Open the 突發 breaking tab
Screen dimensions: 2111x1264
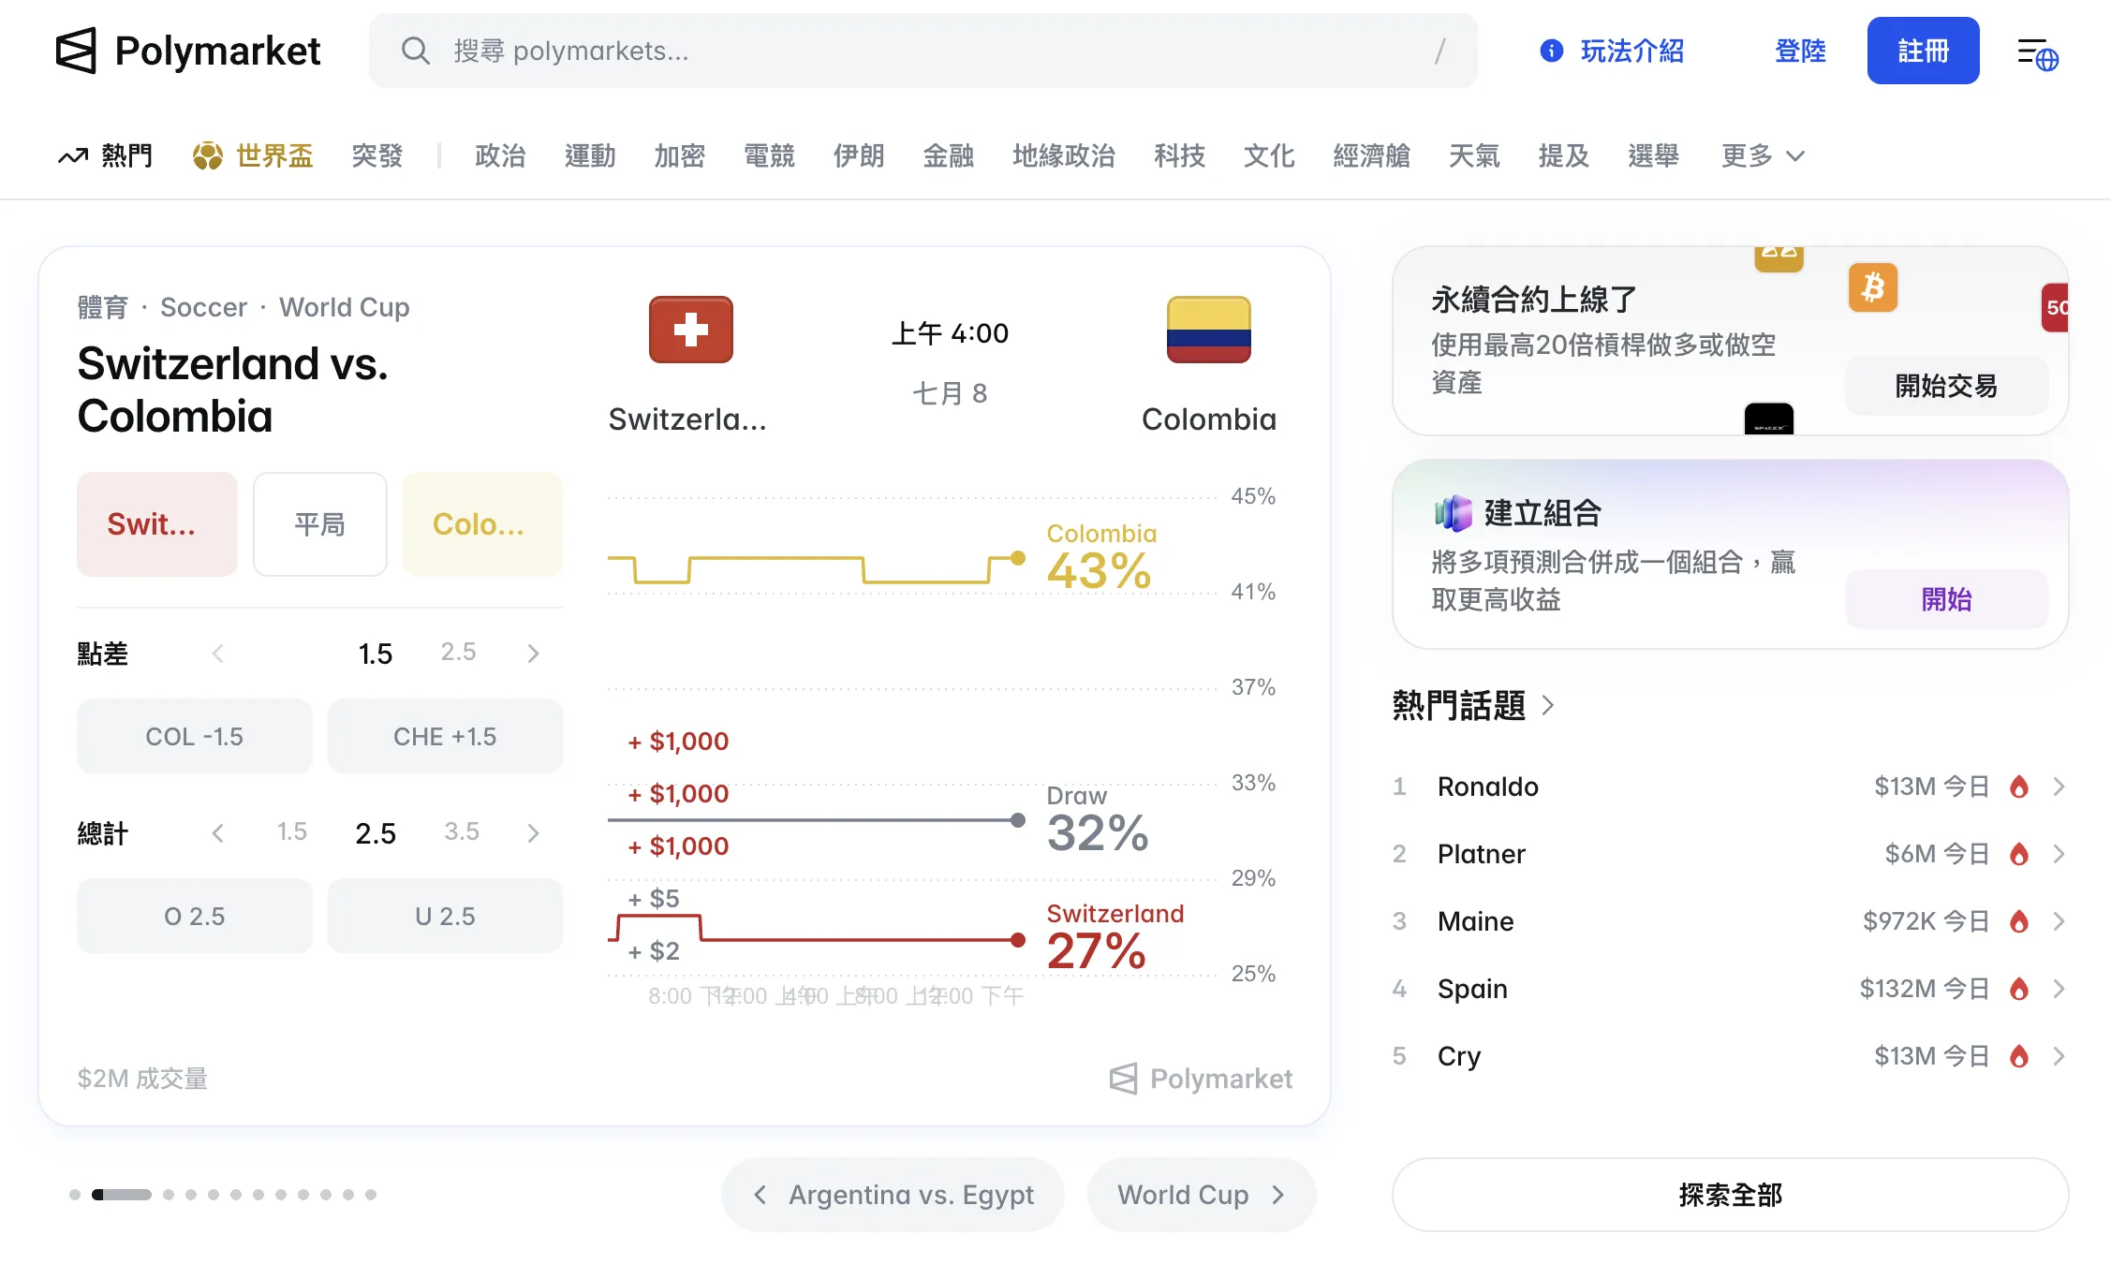click(x=377, y=155)
